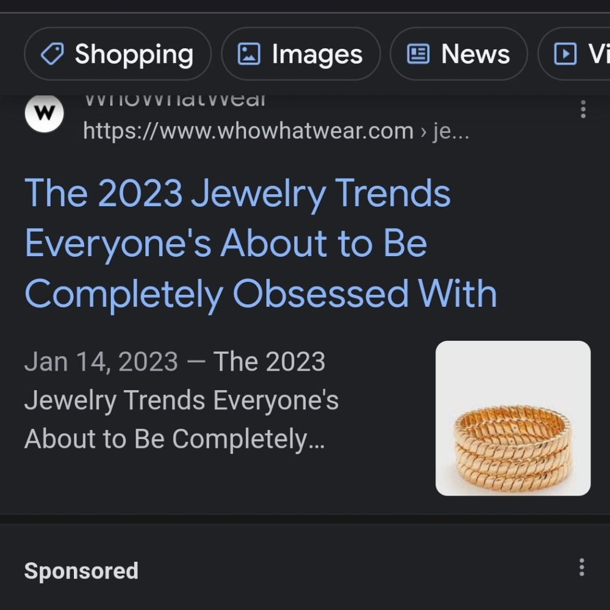
Task: Open the WhoWhatWear result's three-dot menu
Action: pos(583,109)
